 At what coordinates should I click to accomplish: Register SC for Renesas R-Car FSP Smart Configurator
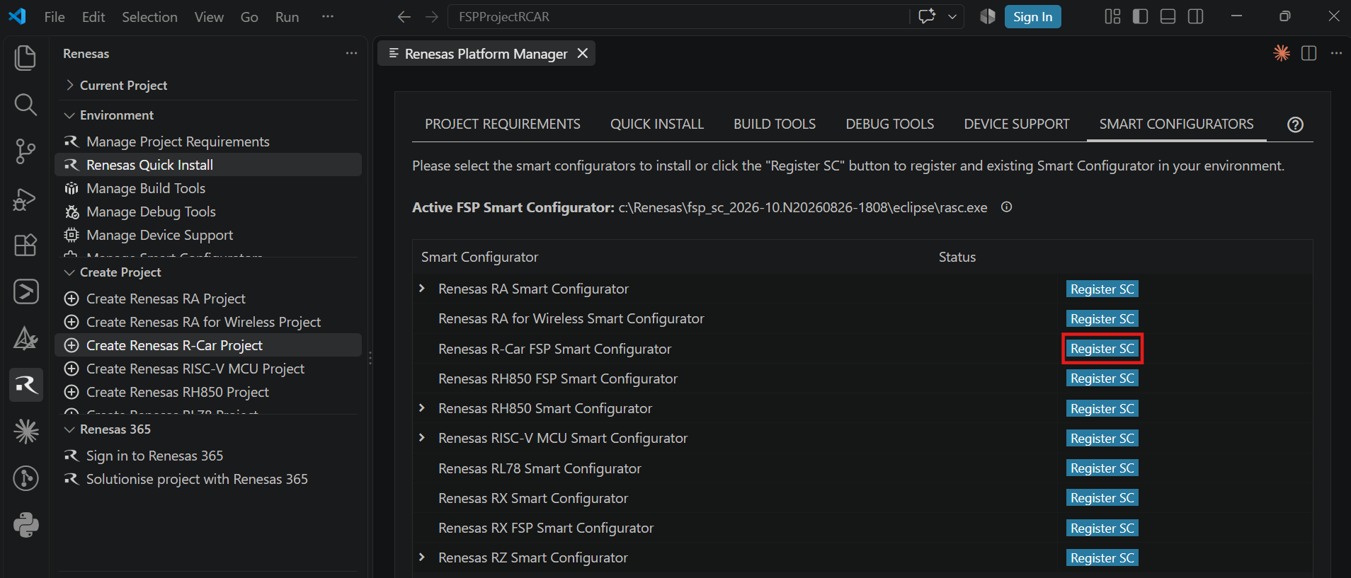pyautogui.click(x=1102, y=349)
